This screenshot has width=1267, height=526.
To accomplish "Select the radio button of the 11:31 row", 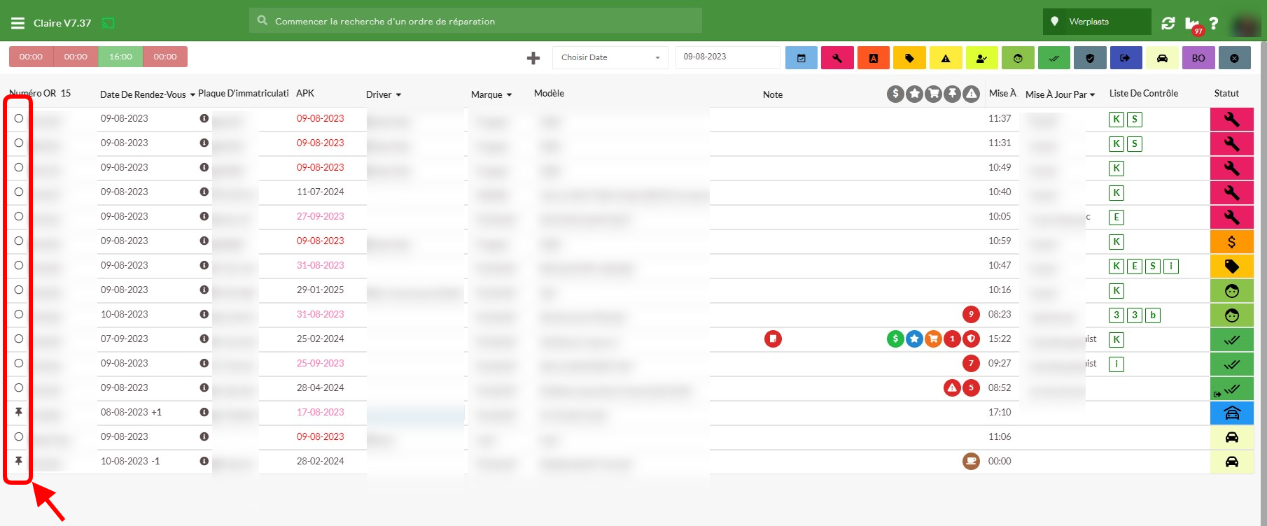I will pyautogui.click(x=19, y=143).
